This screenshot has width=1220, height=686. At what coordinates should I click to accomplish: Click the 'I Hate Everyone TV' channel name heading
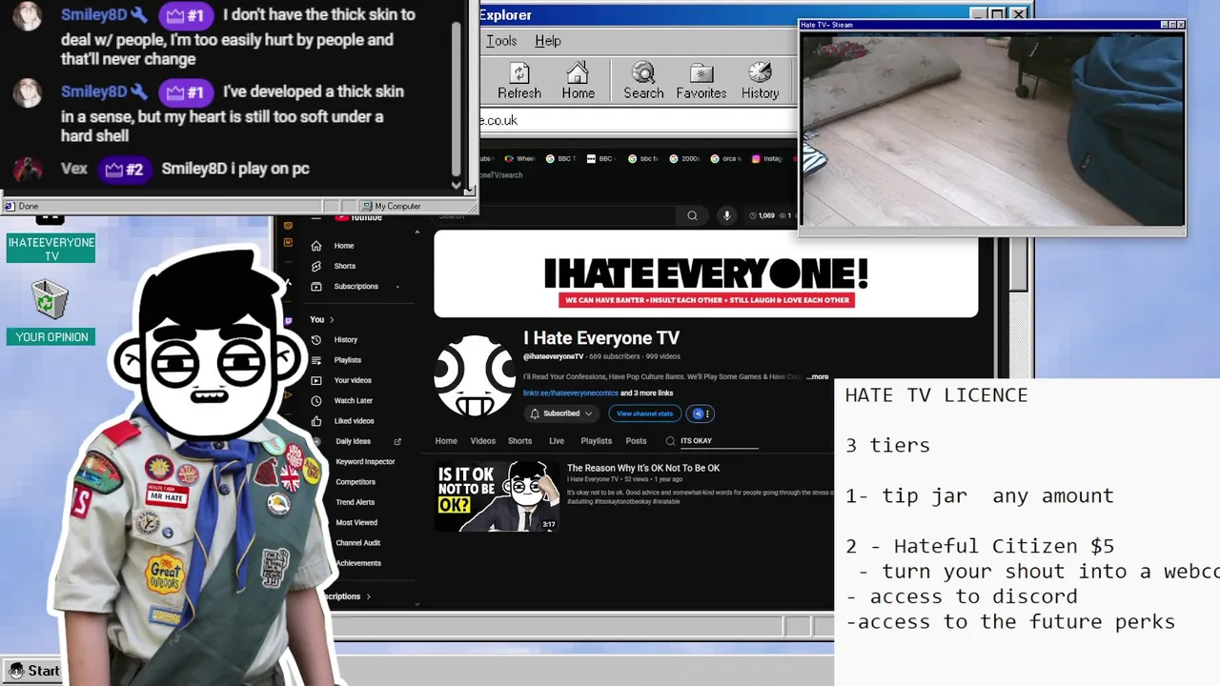tap(601, 338)
